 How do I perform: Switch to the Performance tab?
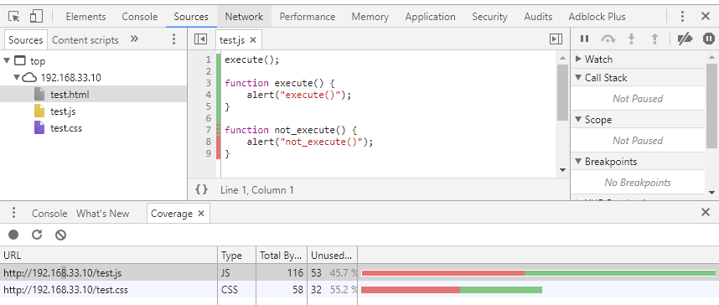(x=308, y=17)
